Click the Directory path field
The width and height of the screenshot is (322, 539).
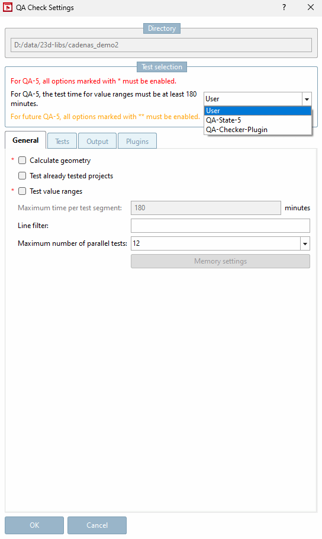161,45
